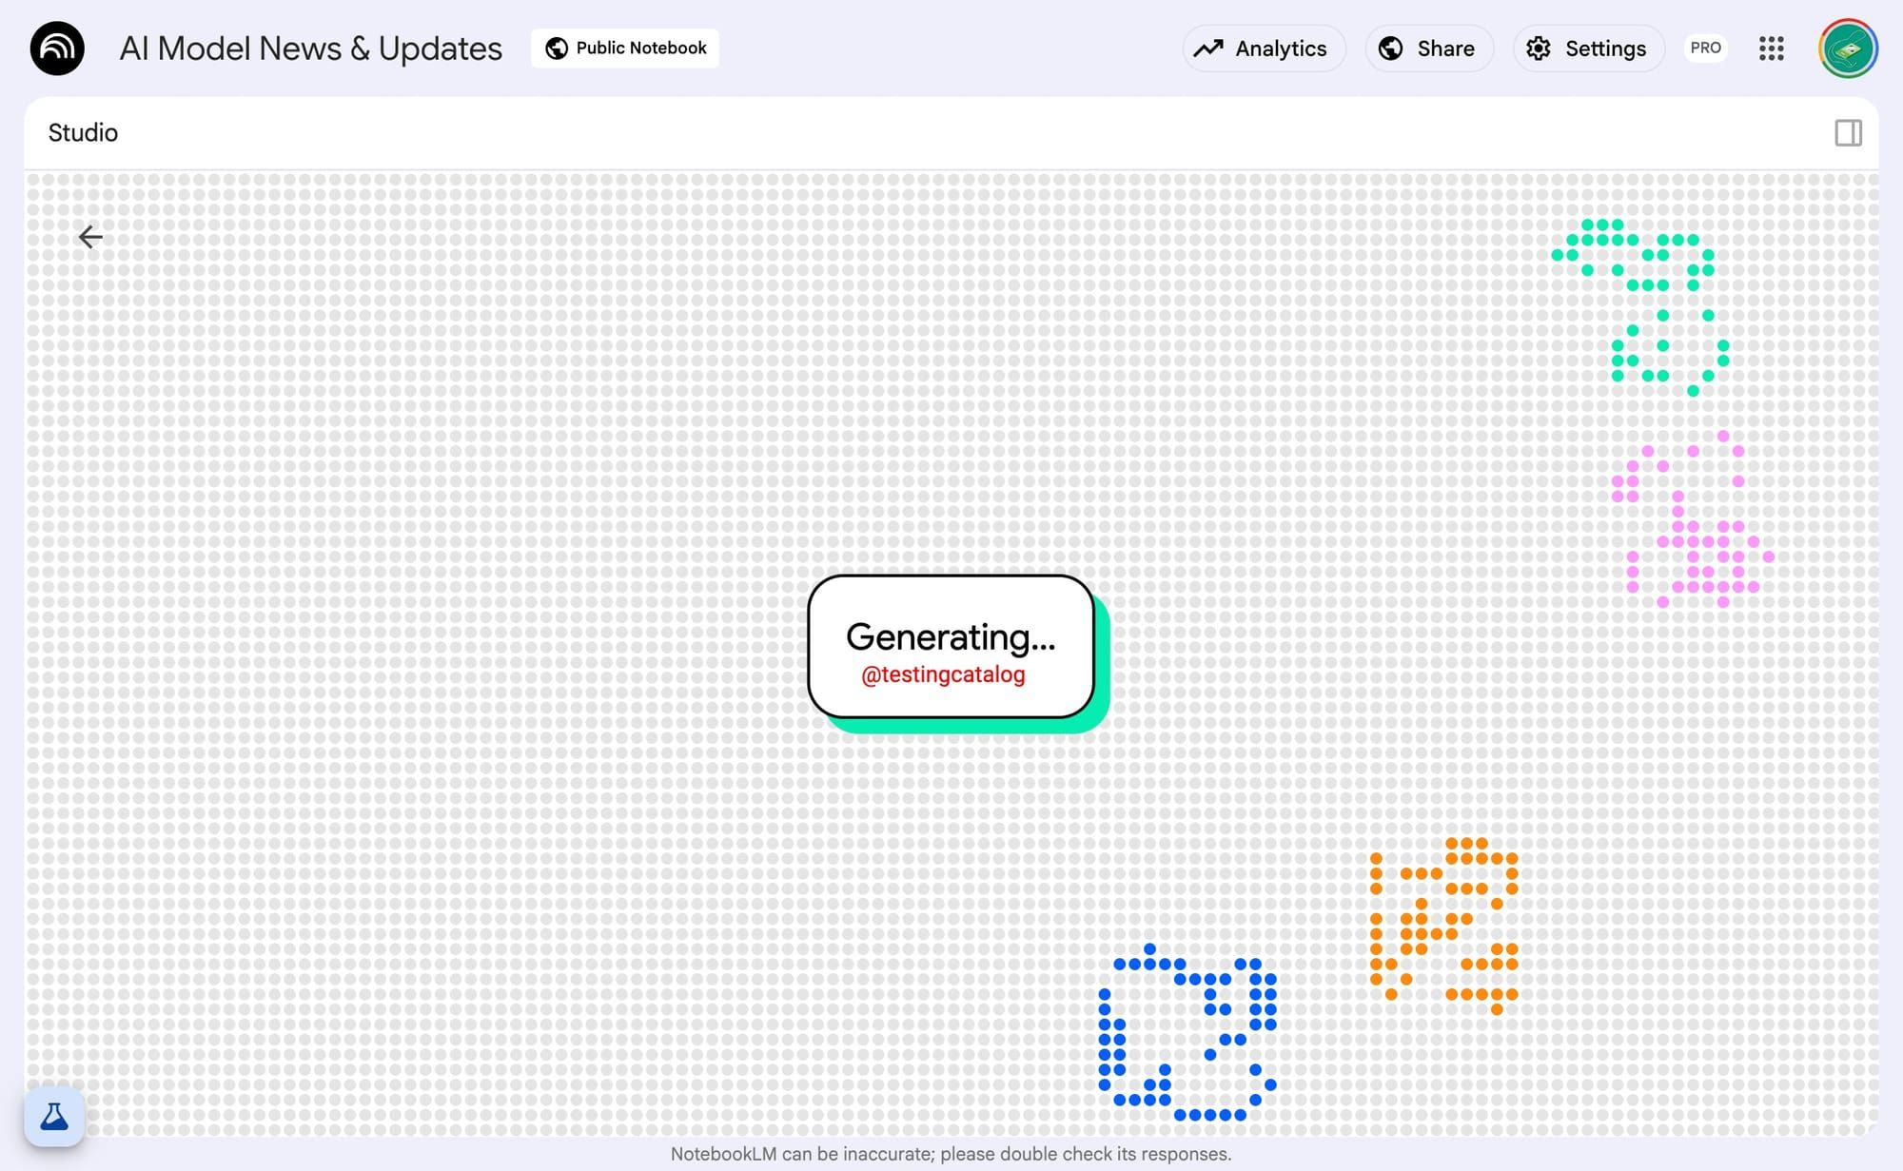The height and width of the screenshot is (1171, 1903).
Task: Click the NotebookLM logo icon
Action: pyautogui.click(x=57, y=49)
